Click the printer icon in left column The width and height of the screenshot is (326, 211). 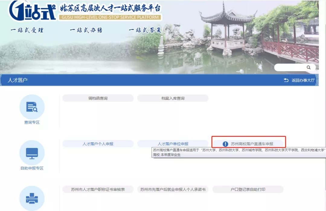coord(32,198)
